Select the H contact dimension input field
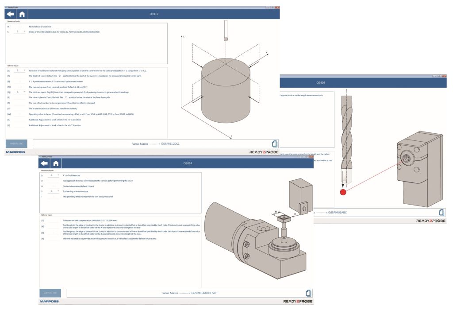This screenshot has width=453, height=310. point(54,186)
